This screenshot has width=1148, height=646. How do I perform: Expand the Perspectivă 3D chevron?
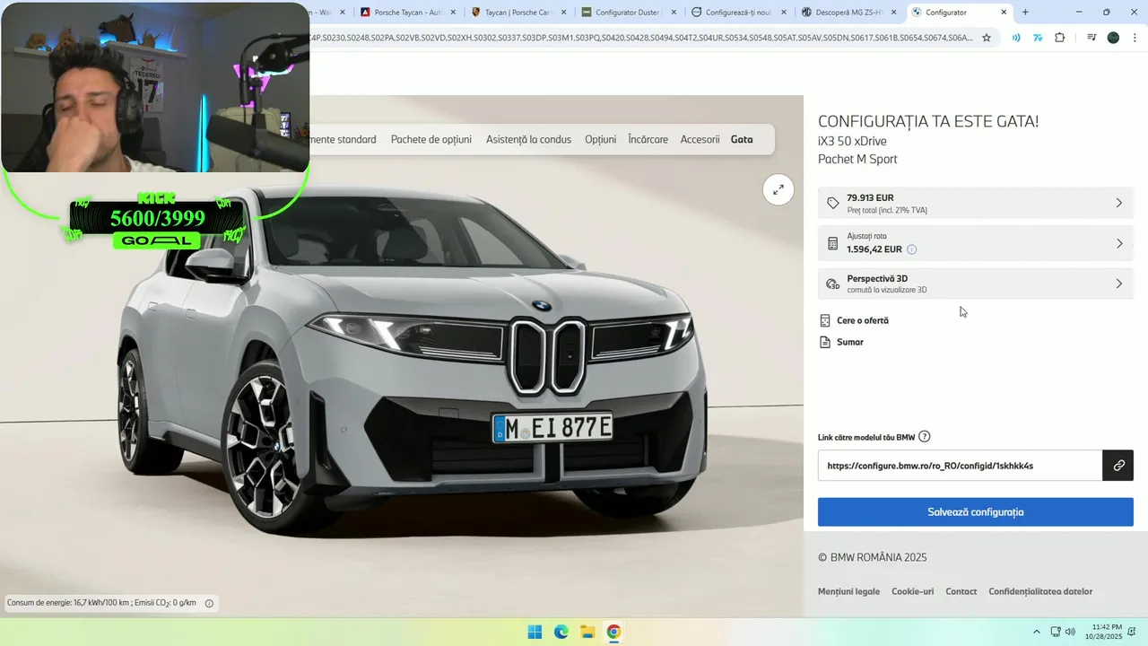[1118, 284]
